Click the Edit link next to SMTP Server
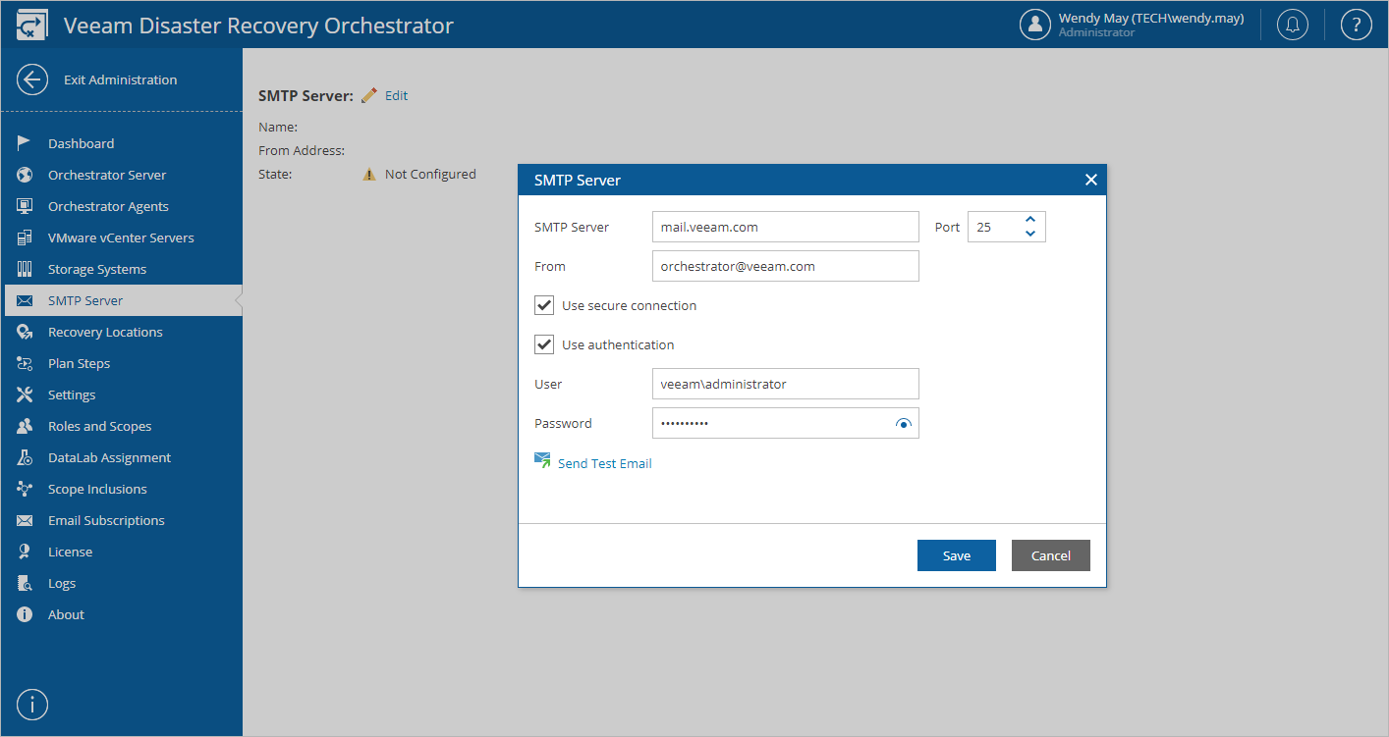 point(396,95)
